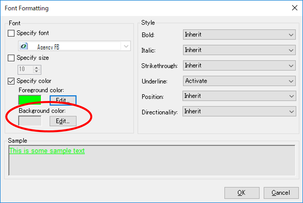Open the font name dropdown
Image resolution: width=303 pixels, height=203 pixels.
tap(126, 46)
